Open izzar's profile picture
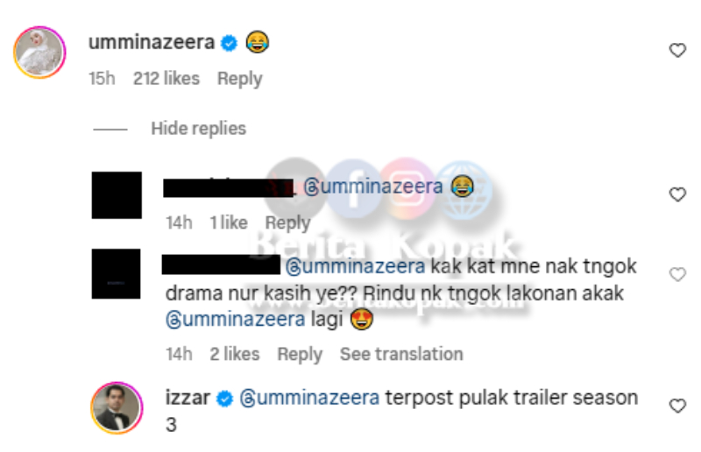 tap(117, 407)
